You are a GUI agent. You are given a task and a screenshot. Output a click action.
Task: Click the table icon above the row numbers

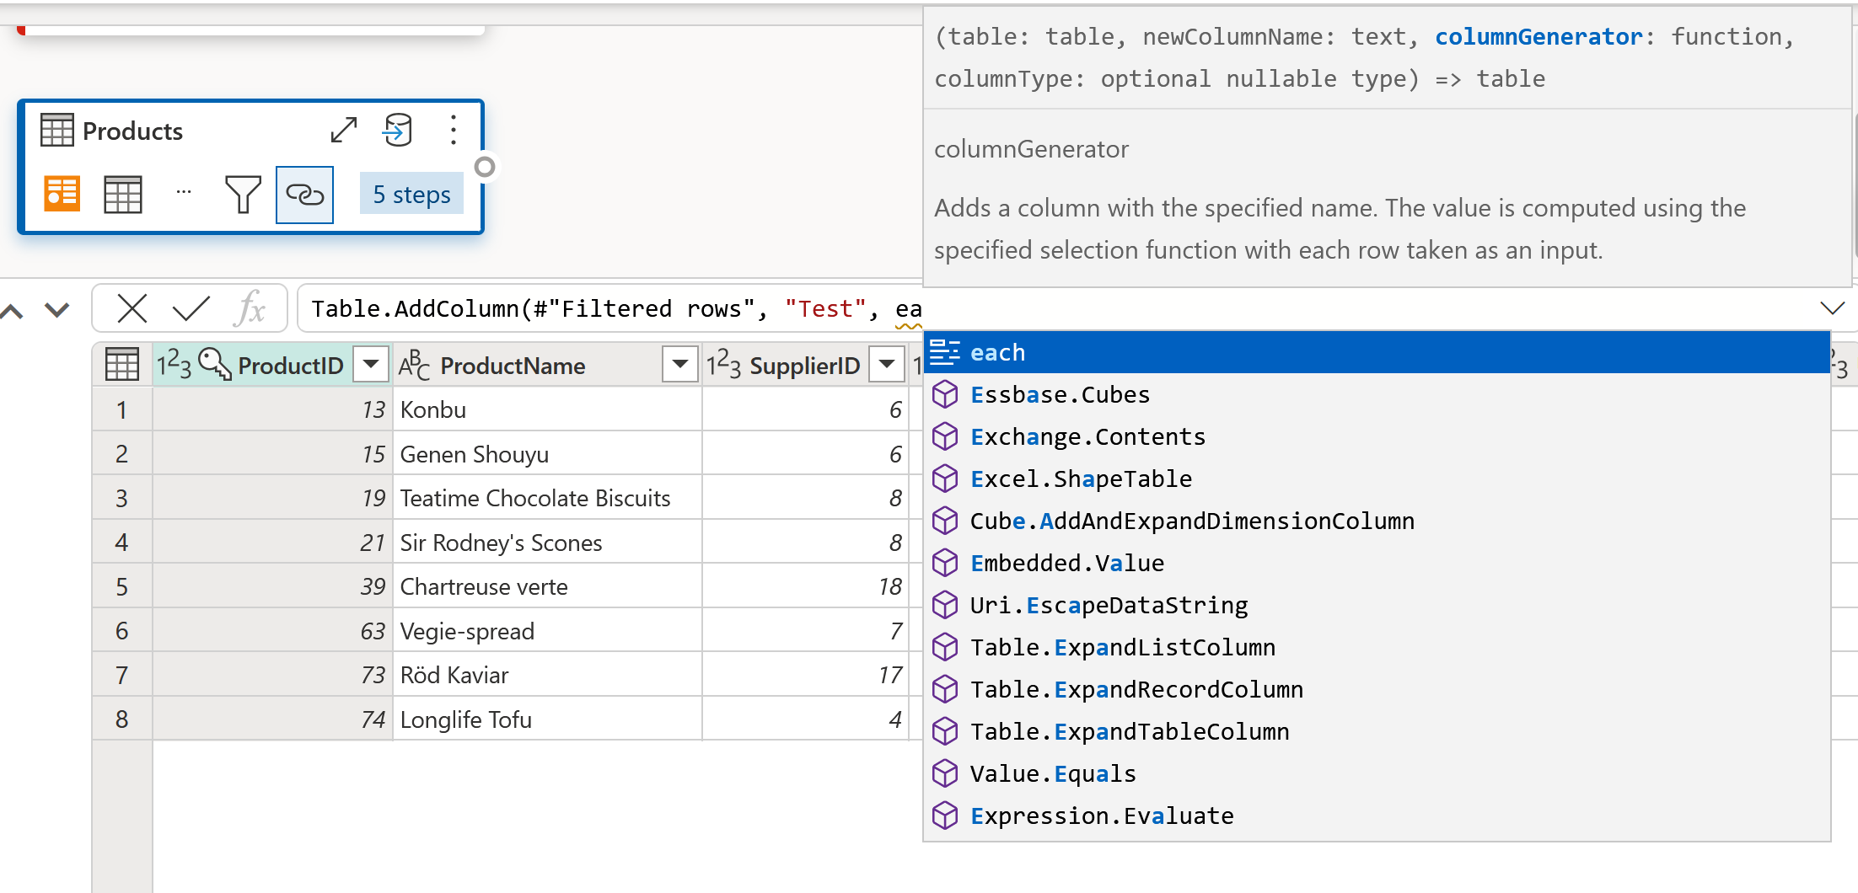(x=121, y=364)
